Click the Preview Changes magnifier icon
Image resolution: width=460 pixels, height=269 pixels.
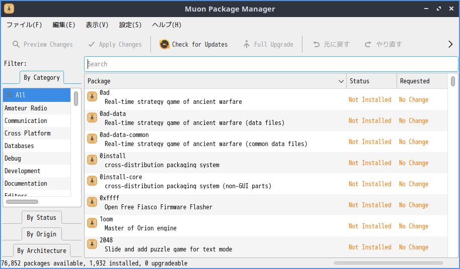coord(16,45)
